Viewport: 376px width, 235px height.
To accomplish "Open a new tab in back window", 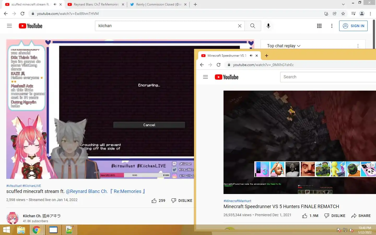I will coord(195,4).
